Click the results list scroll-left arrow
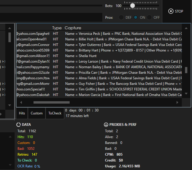 click(21, 102)
